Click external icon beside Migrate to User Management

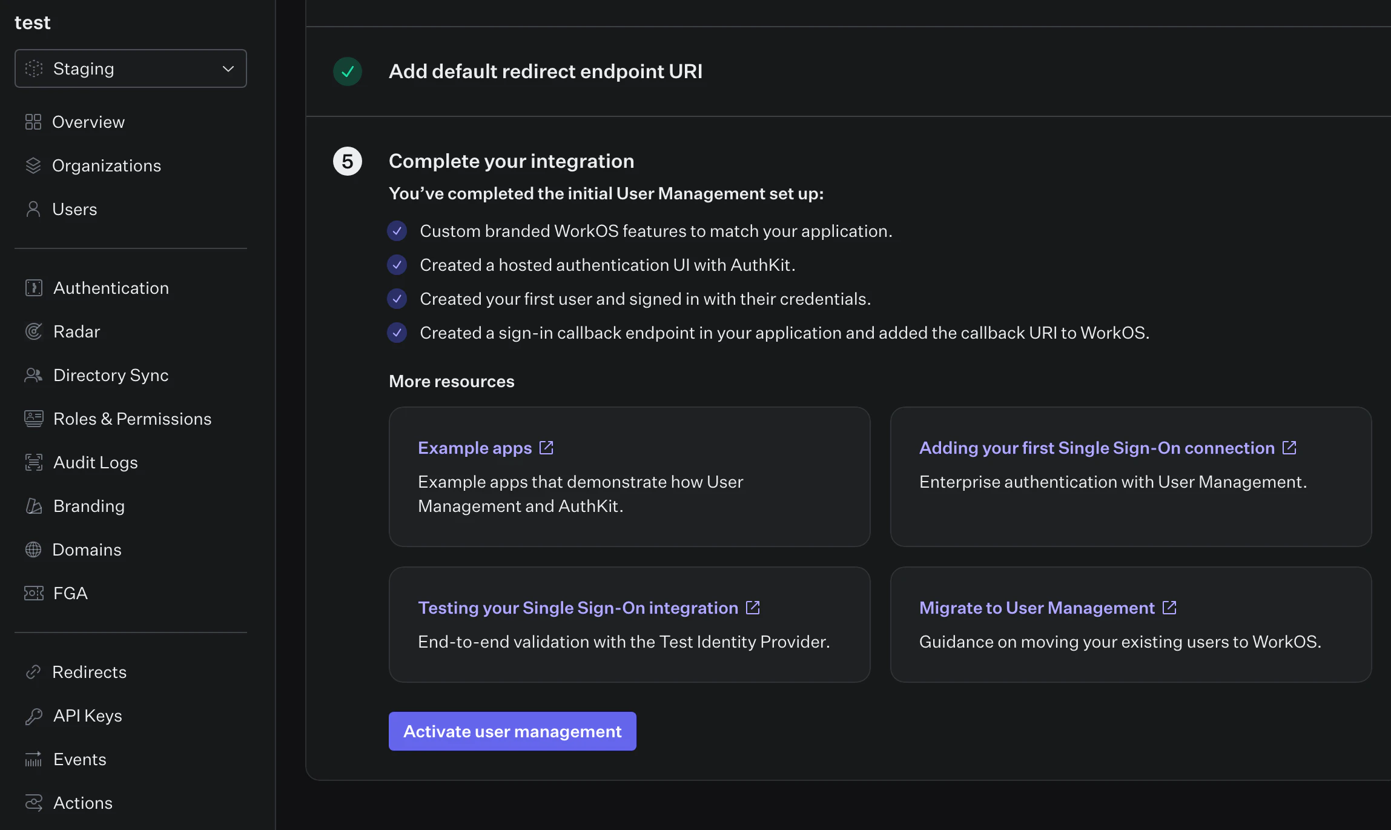click(1169, 608)
